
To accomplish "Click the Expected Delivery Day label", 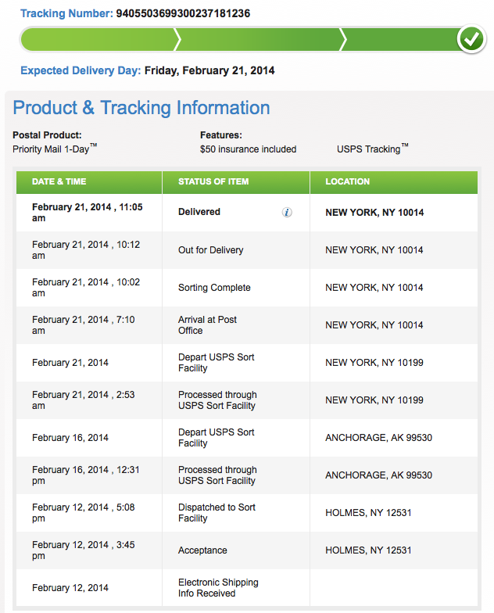I will pyautogui.click(x=81, y=71).
